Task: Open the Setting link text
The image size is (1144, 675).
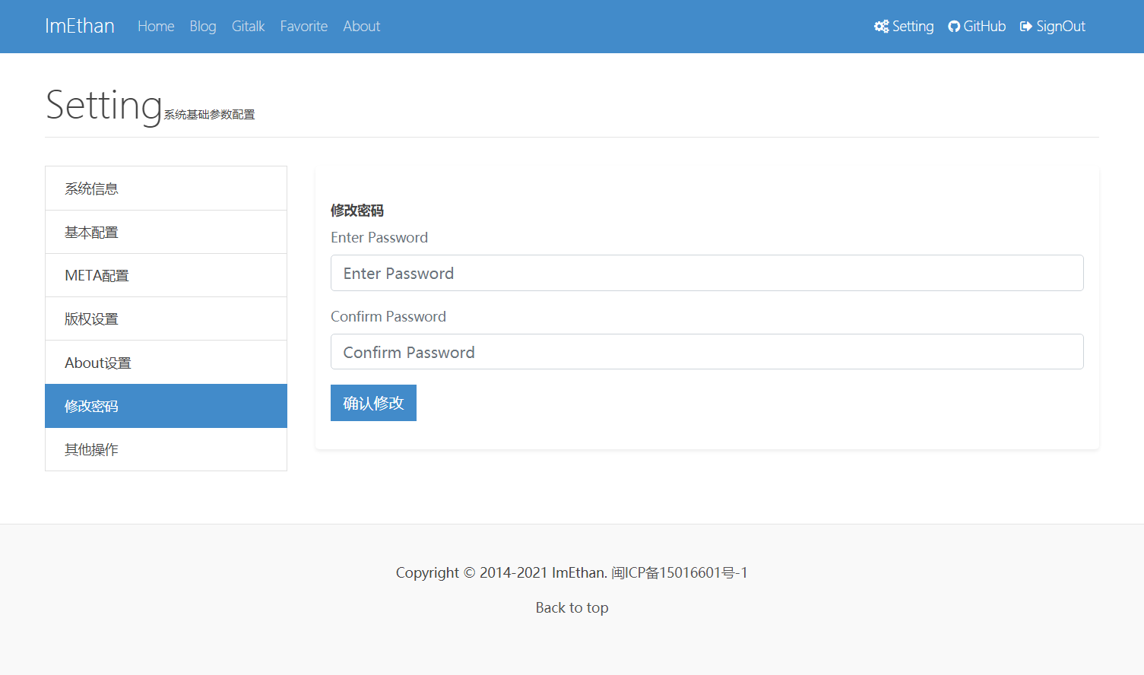Action: click(913, 27)
